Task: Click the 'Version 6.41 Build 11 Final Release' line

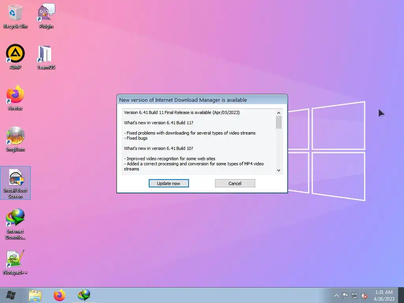Action: 181,112
